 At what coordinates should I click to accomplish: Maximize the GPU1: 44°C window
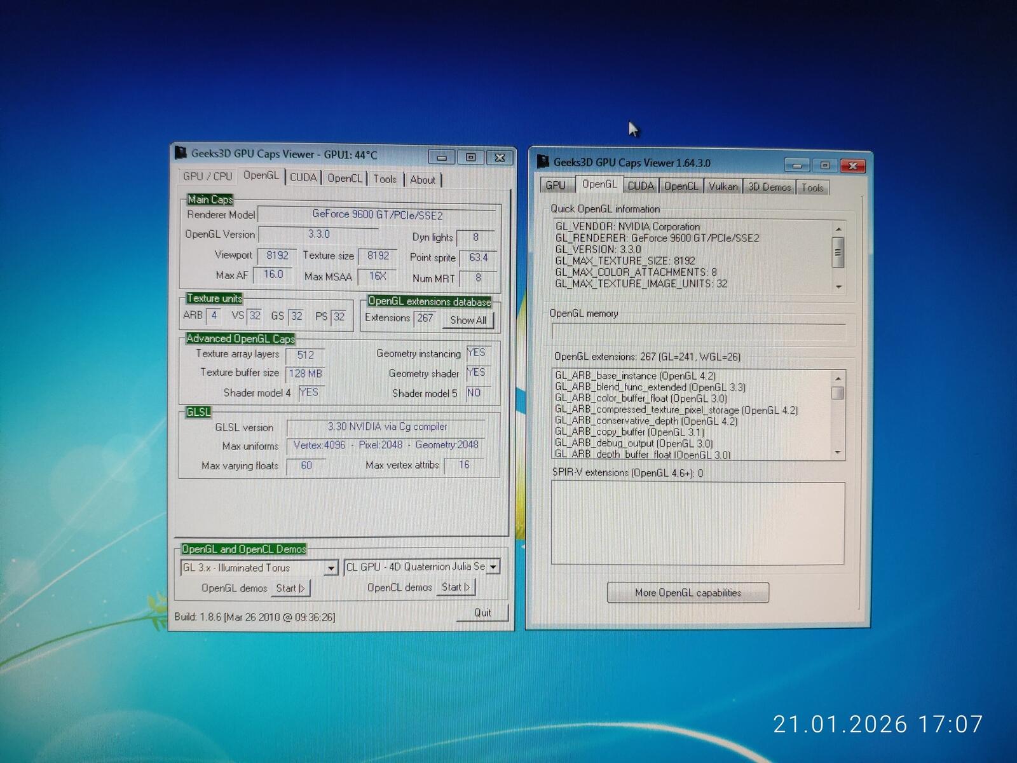coord(470,157)
